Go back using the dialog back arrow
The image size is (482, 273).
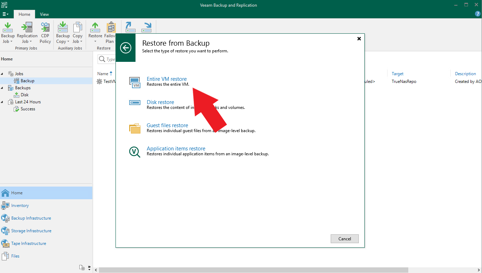126,48
